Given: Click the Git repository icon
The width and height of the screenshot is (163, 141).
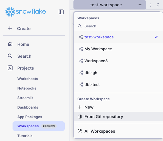Looking at the screenshot, I should pos(80,117).
